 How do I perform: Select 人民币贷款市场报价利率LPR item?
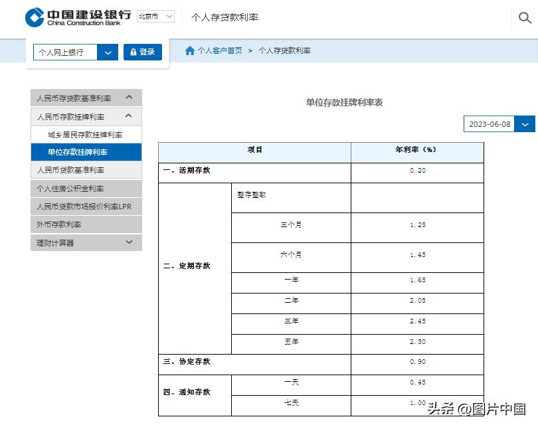point(84,206)
